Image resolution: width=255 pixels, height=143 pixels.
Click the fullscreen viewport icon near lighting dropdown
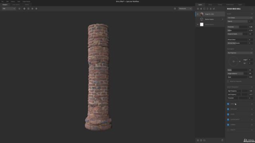click(175, 9)
